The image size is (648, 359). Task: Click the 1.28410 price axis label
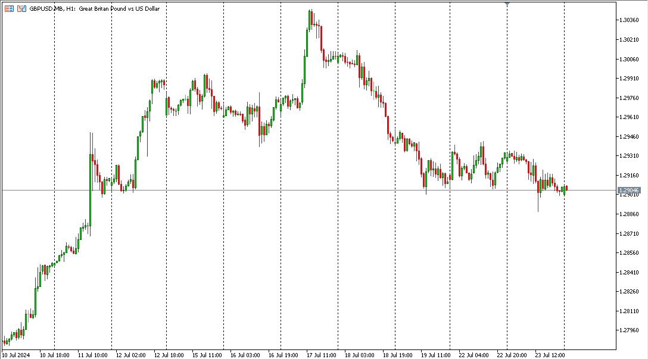[628, 272]
